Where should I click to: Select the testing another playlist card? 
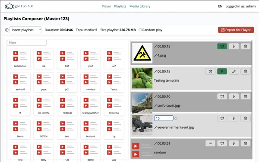(91, 106)
